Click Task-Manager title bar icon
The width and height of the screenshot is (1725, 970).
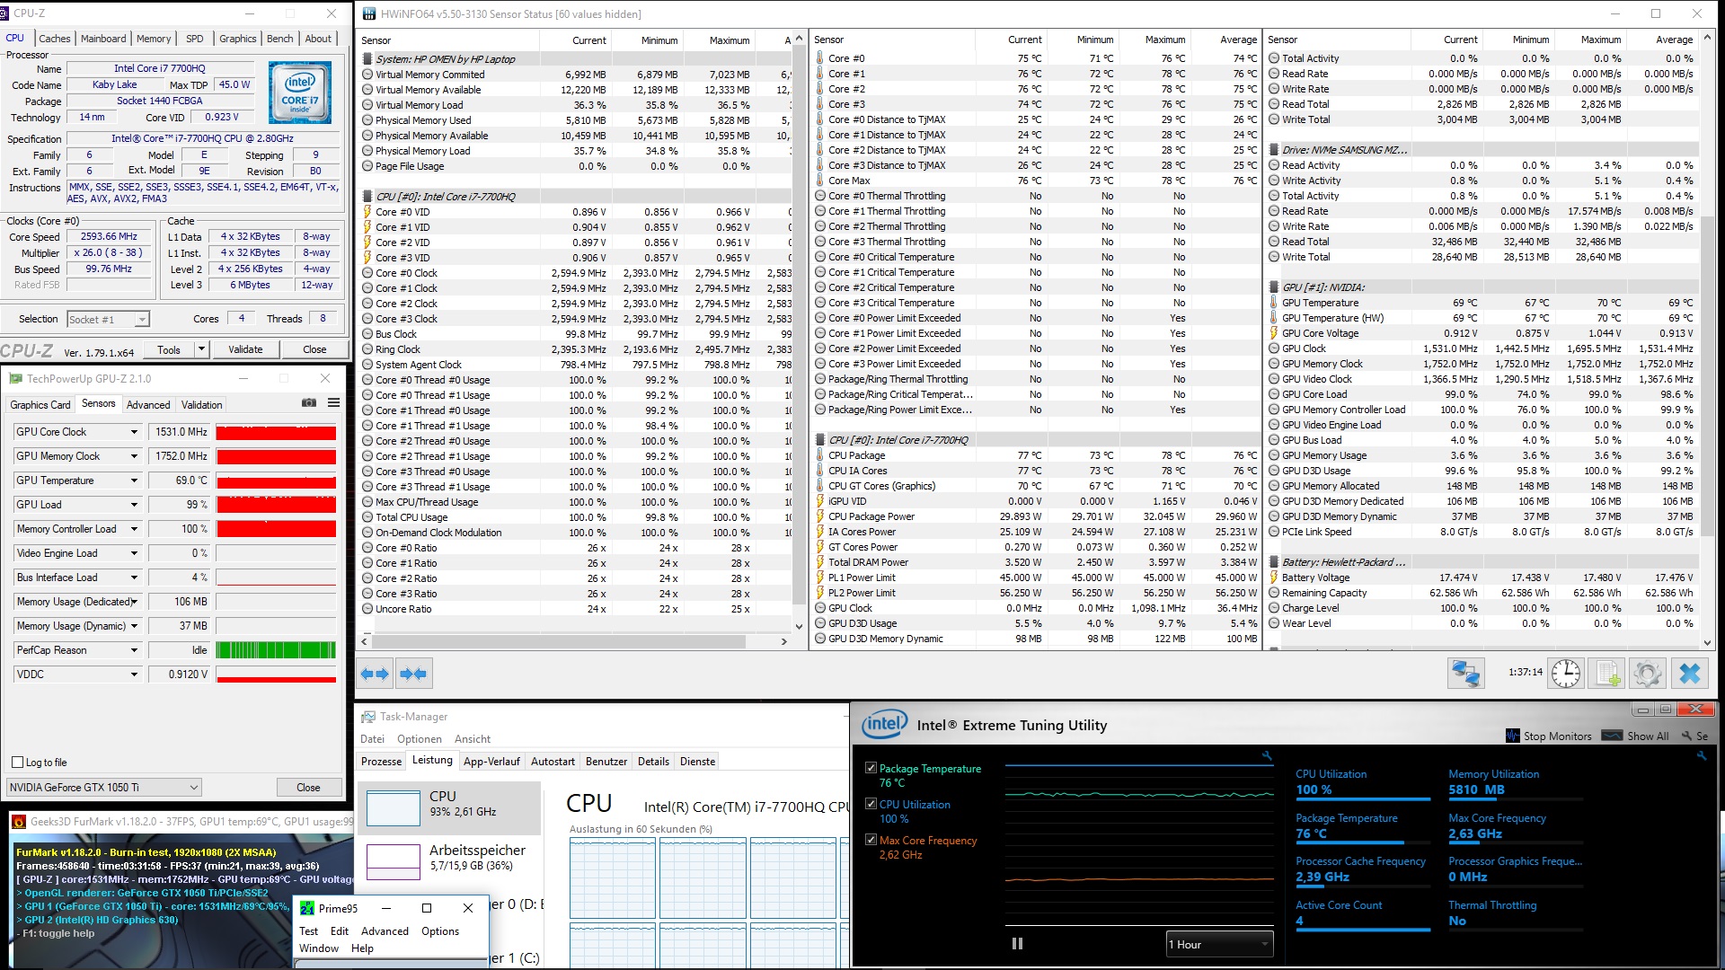(368, 717)
